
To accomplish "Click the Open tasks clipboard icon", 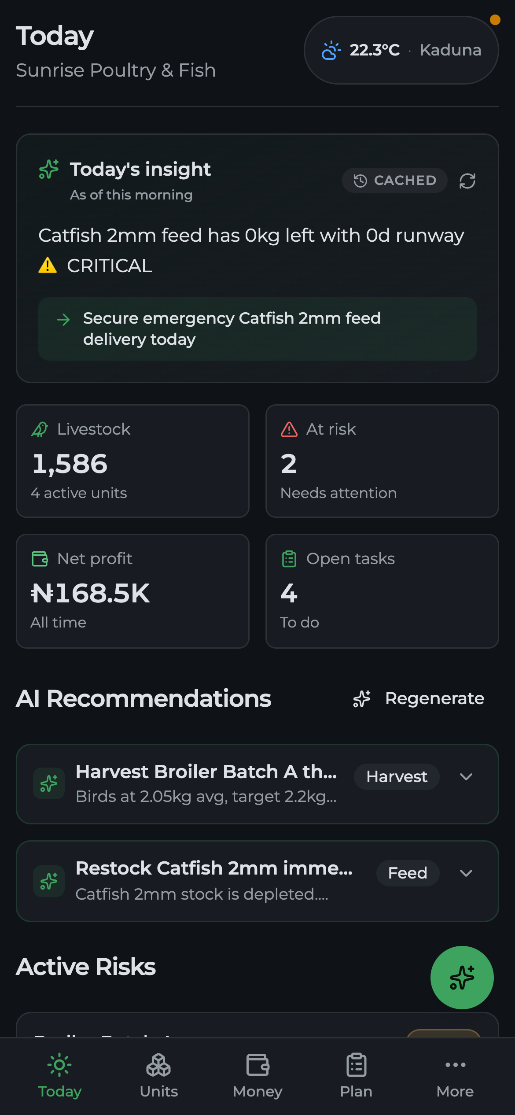I will (x=289, y=558).
